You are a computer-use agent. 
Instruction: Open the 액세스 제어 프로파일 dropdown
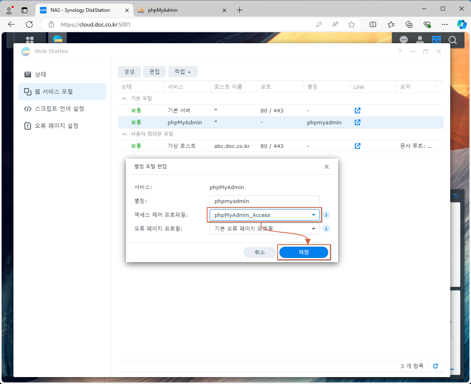coord(264,215)
